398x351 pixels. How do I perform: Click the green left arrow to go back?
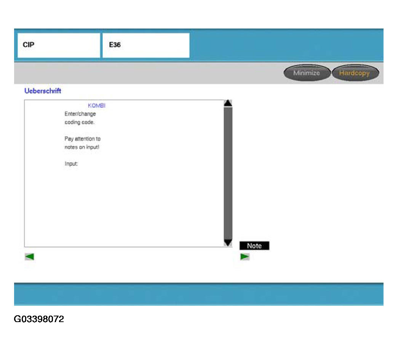(29, 257)
